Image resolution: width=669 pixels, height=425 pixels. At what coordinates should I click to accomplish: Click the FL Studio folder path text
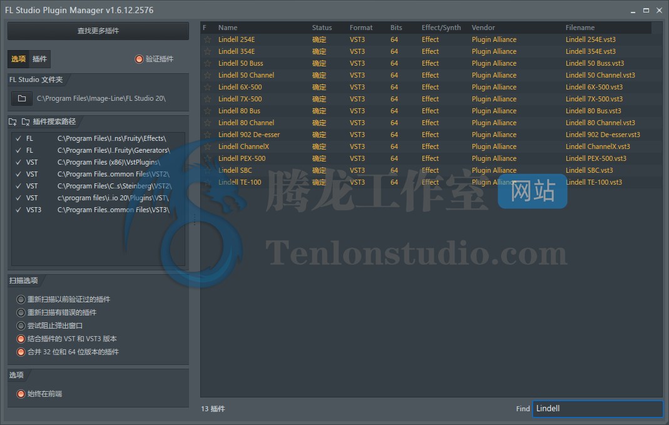click(x=101, y=98)
